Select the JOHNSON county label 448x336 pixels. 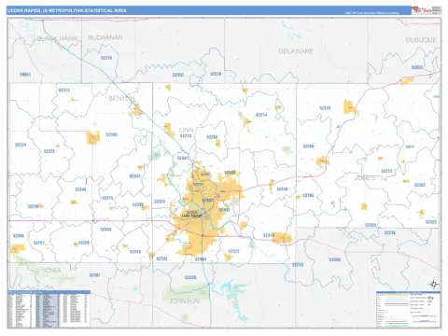(x=184, y=301)
